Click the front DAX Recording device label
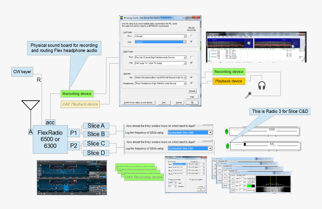The height and width of the screenshot is (209, 322). click(144, 177)
